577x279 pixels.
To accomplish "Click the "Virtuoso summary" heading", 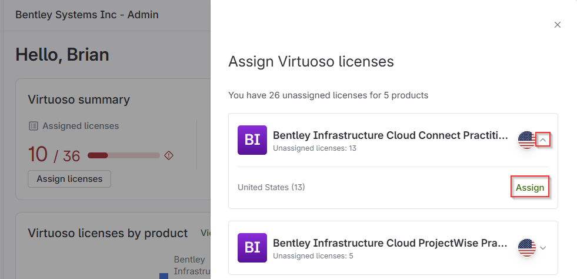I will click(79, 99).
